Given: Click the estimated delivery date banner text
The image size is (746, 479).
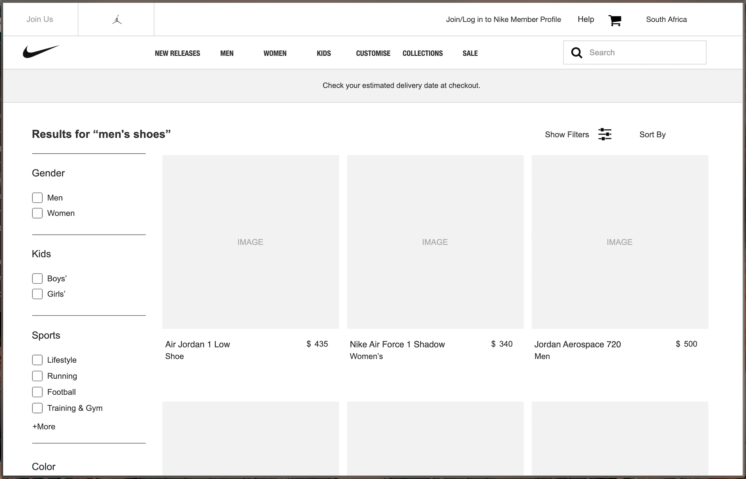Looking at the screenshot, I should coord(401,85).
